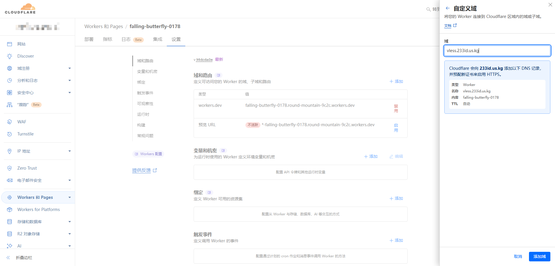Viewport: 555px width, 266px height.
Task: Click the version 98dcda0e label
Action: [204, 60]
